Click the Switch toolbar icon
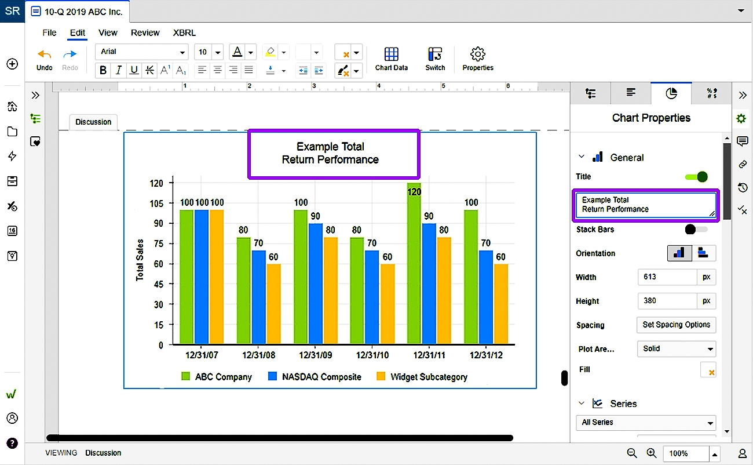753x465 pixels. [434, 59]
